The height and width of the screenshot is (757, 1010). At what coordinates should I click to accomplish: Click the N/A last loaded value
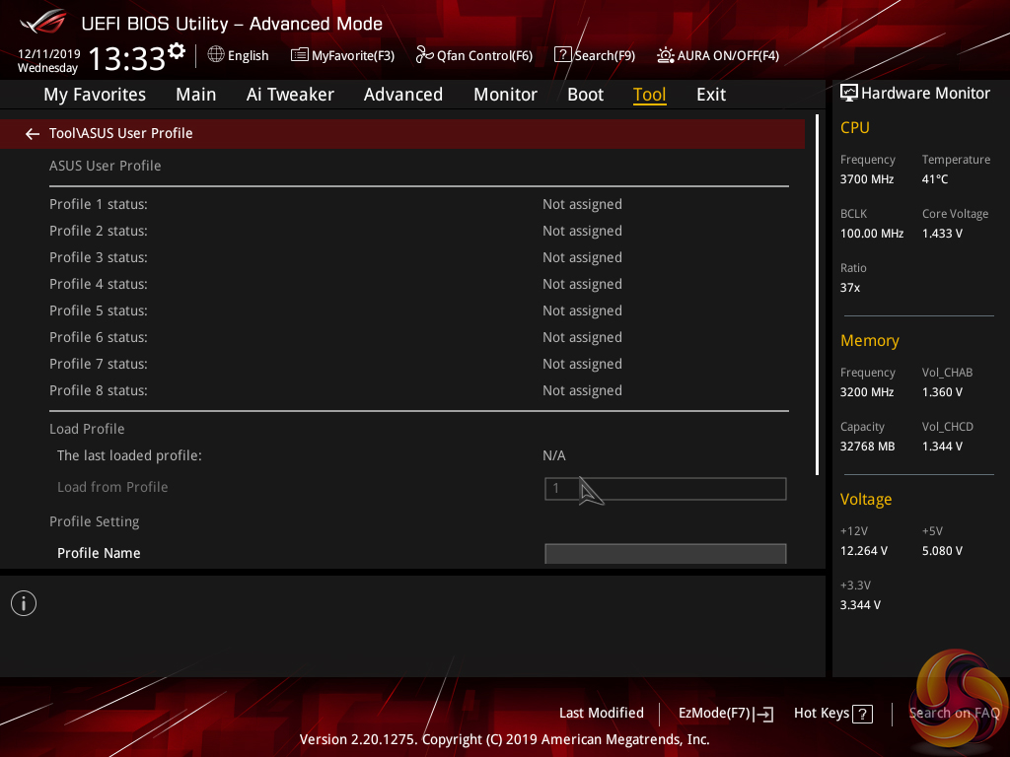[x=554, y=455]
